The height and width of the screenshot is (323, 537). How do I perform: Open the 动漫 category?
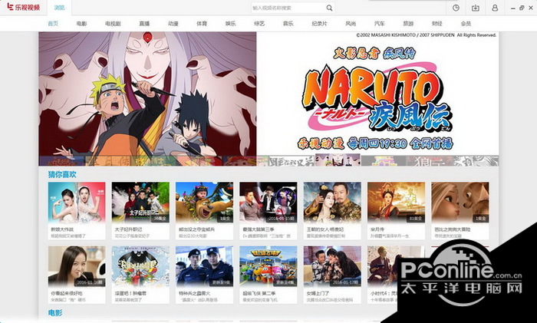coord(173,24)
